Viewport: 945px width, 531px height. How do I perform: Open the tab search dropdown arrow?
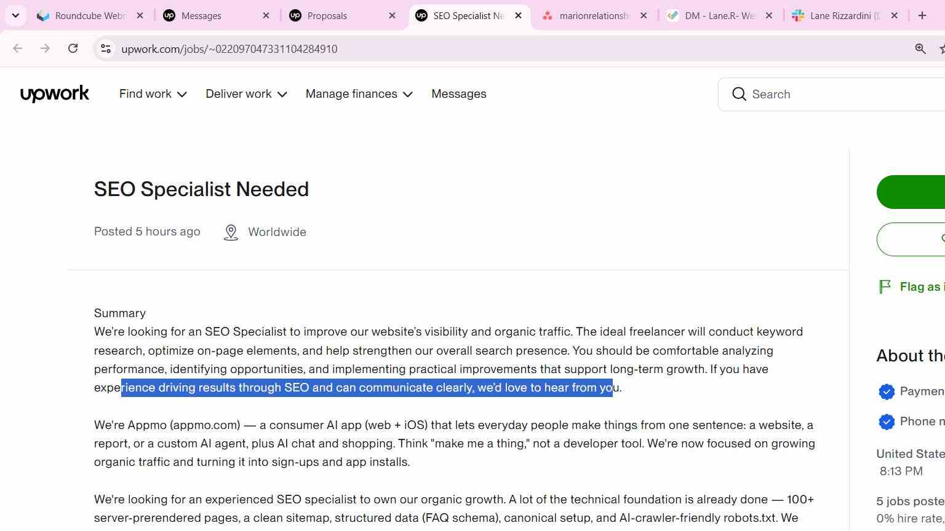15,15
